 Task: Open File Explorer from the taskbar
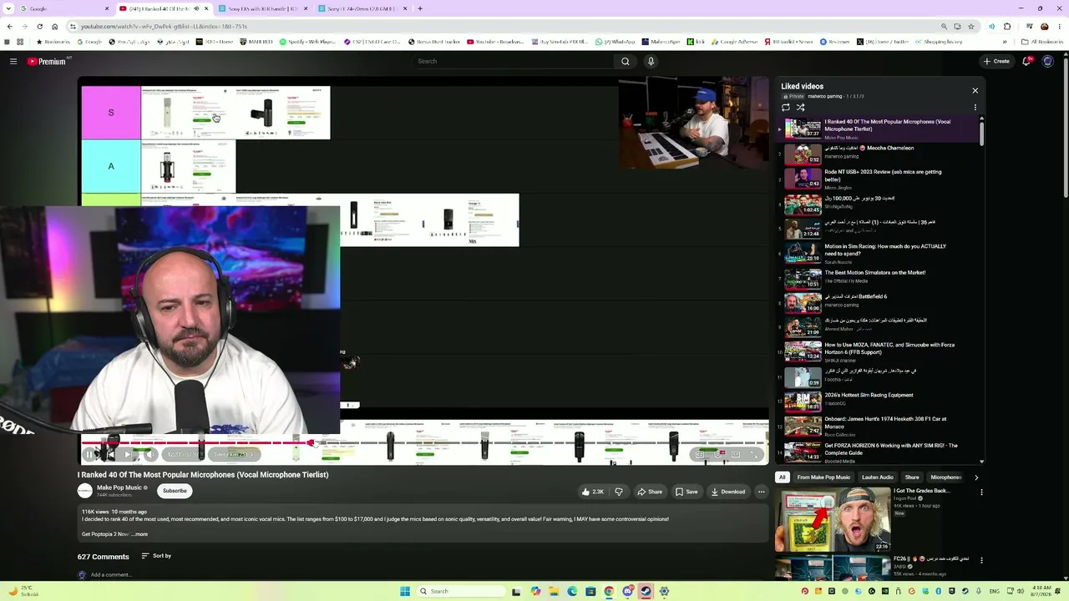point(554,591)
